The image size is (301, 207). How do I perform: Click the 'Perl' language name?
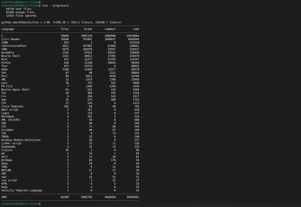click(4, 76)
